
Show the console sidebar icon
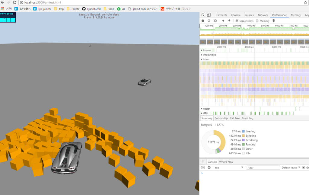coord(203,168)
